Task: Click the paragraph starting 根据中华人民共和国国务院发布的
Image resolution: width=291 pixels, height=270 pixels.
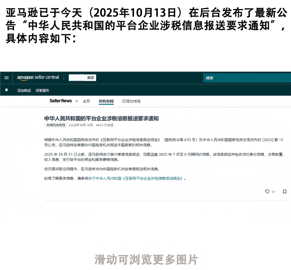Action: (x=164, y=143)
